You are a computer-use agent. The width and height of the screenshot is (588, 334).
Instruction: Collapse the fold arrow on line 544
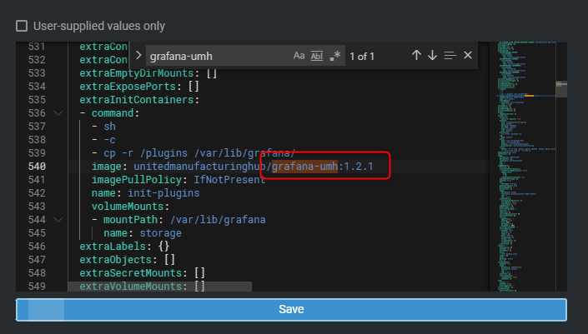pyautogui.click(x=58, y=220)
